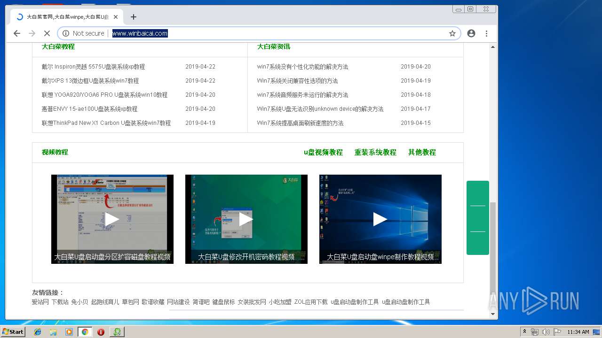This screenshot has width=602, height=338.
Task: Open the Action Center flag icon
Action: pos(557,332)
